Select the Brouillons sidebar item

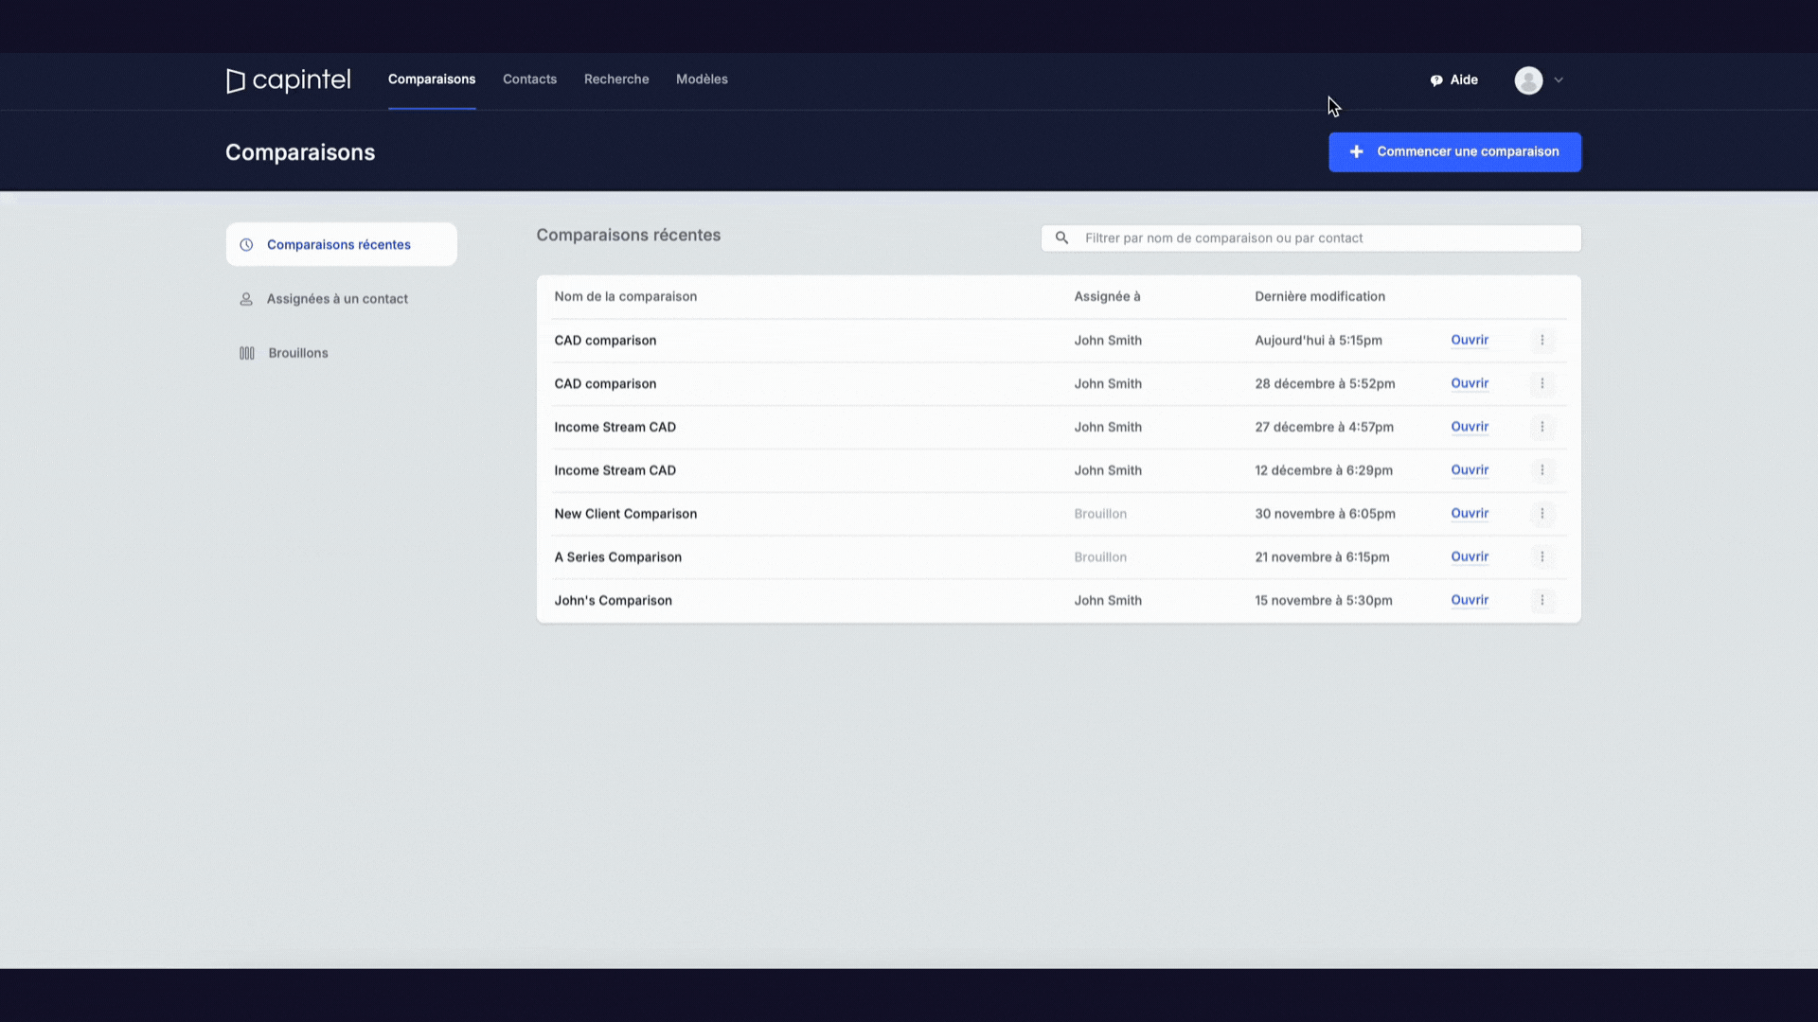click(x=297, y=353)
